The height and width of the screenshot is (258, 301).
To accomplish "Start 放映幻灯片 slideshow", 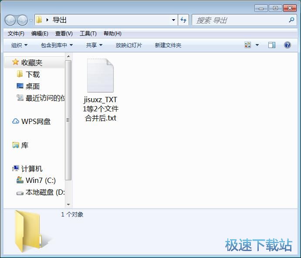I will (129, 45).
